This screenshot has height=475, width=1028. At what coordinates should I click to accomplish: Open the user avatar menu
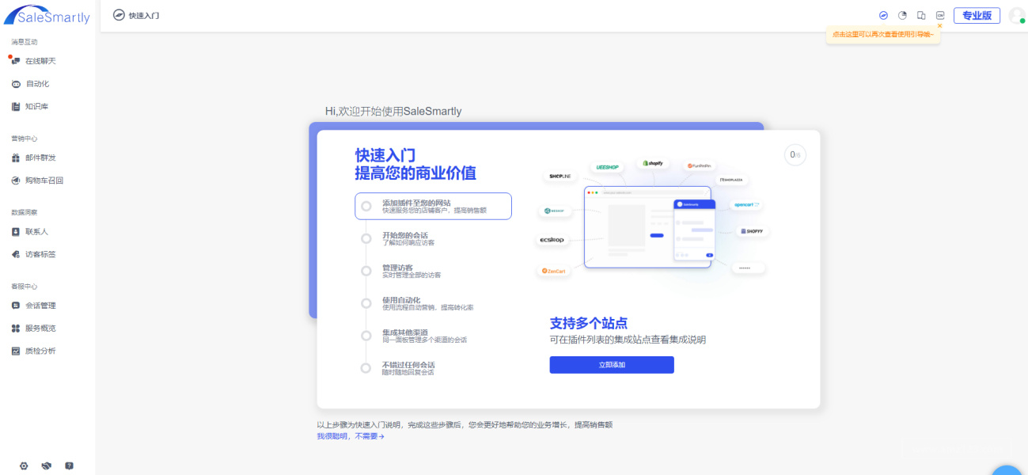[x=1016, y=15]
